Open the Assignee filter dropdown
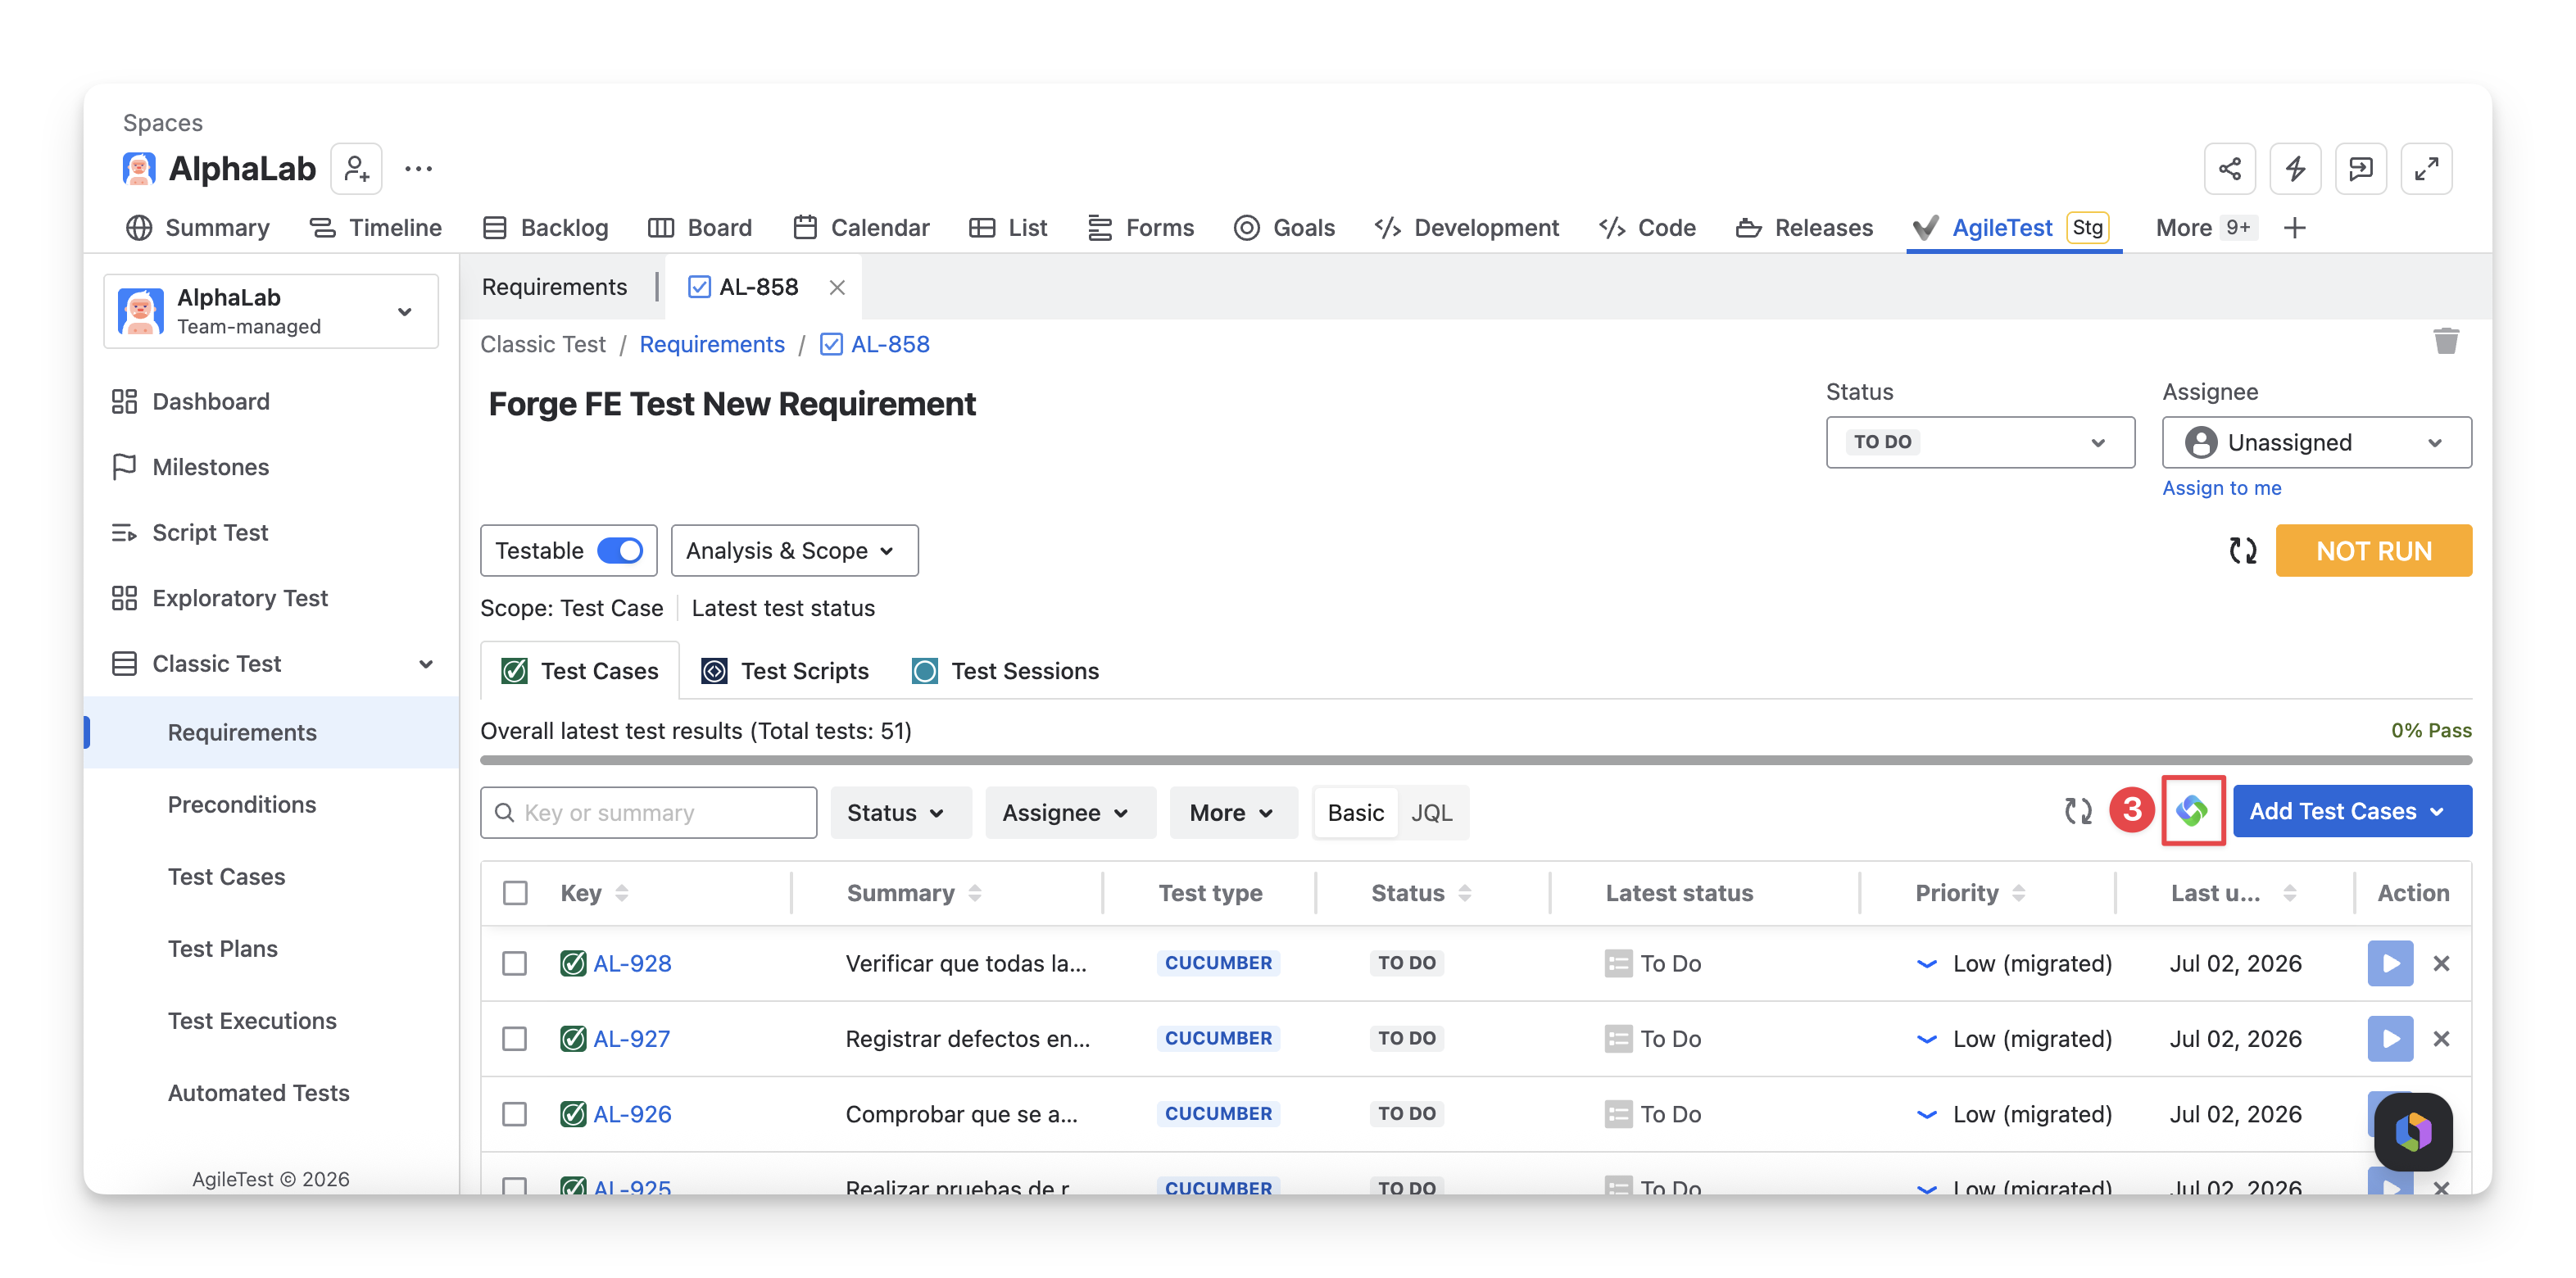 [1070, 813]
